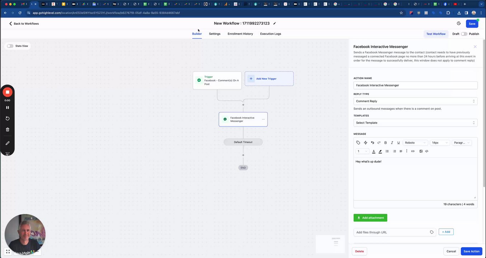This screenshot has height=258, width=486.
Task: Insert an image into the message
Action: pyautogui.click(x=421, y=151)
